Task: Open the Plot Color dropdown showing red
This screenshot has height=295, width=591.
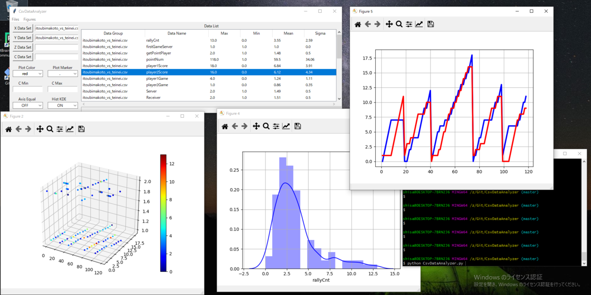Action: (x=27, y=73)
